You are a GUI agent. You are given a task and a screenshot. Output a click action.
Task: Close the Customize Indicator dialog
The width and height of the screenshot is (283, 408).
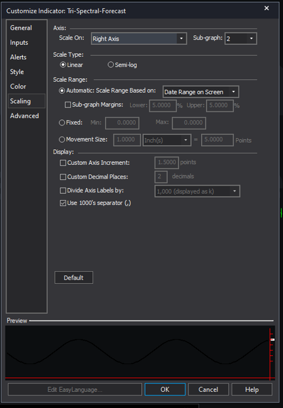tap(266, 8)
